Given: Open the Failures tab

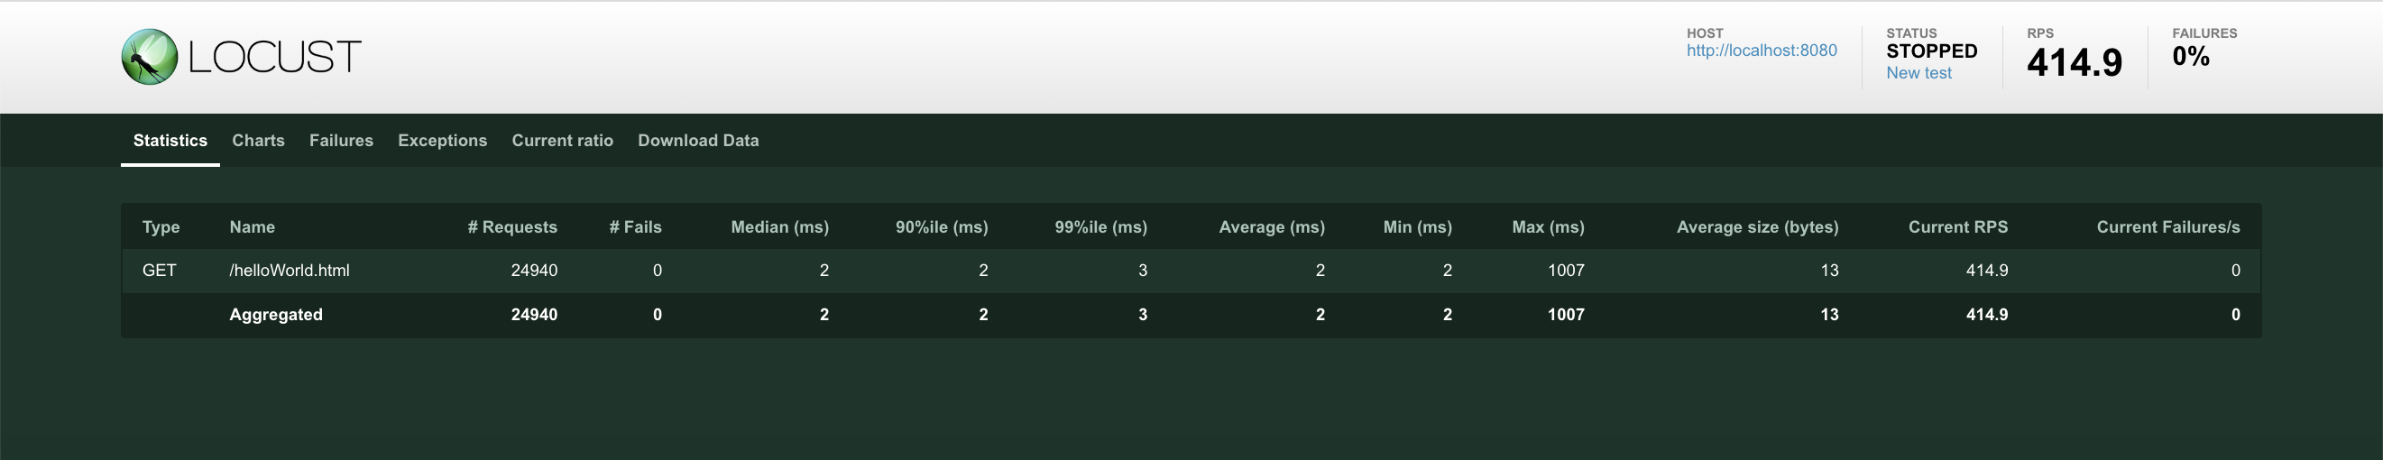Looking at the screenshot, I should pos(341,141).
